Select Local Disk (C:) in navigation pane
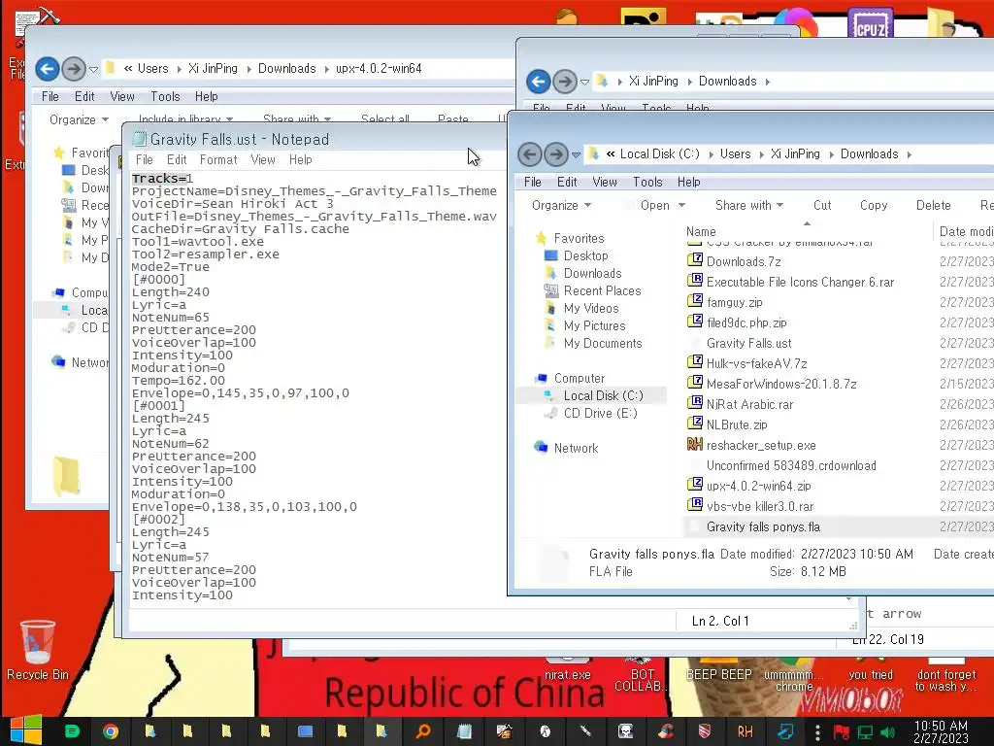The image size is (994, 746). pyautogui.click(x=603, y=396)
